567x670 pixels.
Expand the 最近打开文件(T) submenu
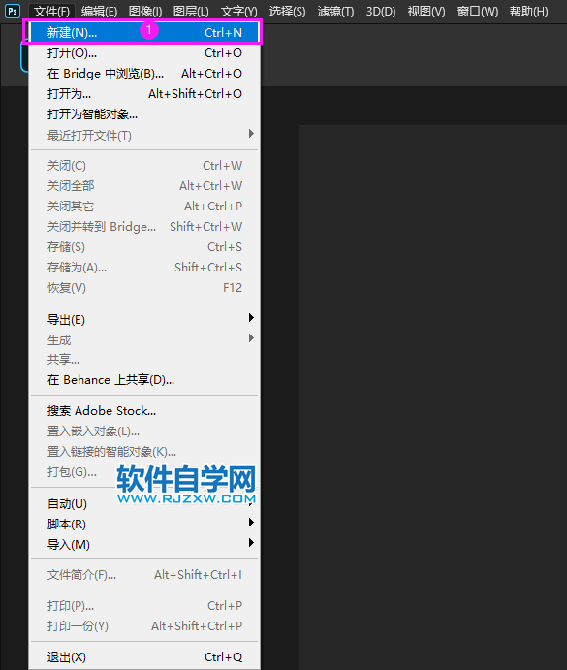(144, 135)
